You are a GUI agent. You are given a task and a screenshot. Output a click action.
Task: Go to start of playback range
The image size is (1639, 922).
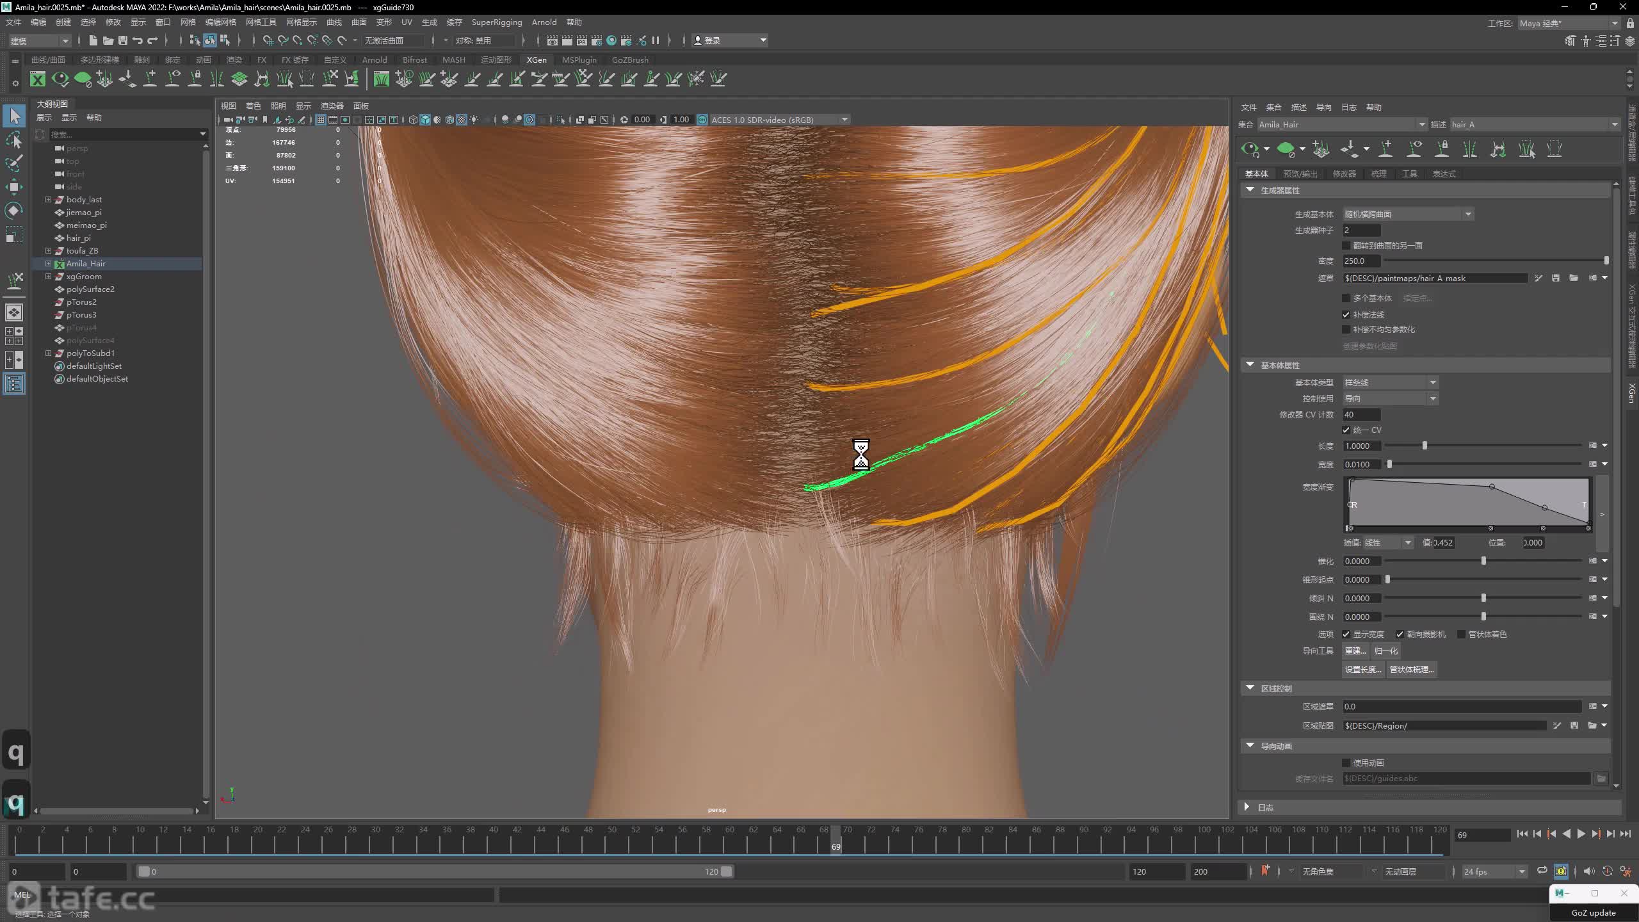[x=1522, y=834]
